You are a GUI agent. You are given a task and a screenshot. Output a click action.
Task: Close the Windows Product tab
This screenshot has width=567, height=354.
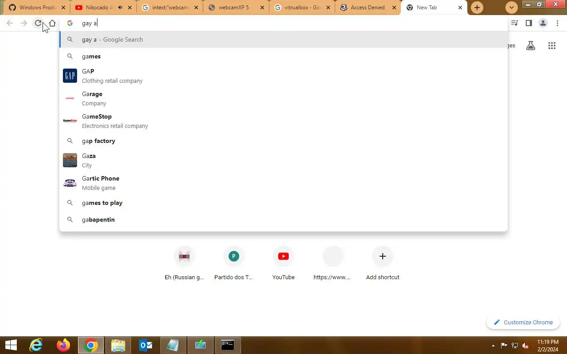(64, 8)
